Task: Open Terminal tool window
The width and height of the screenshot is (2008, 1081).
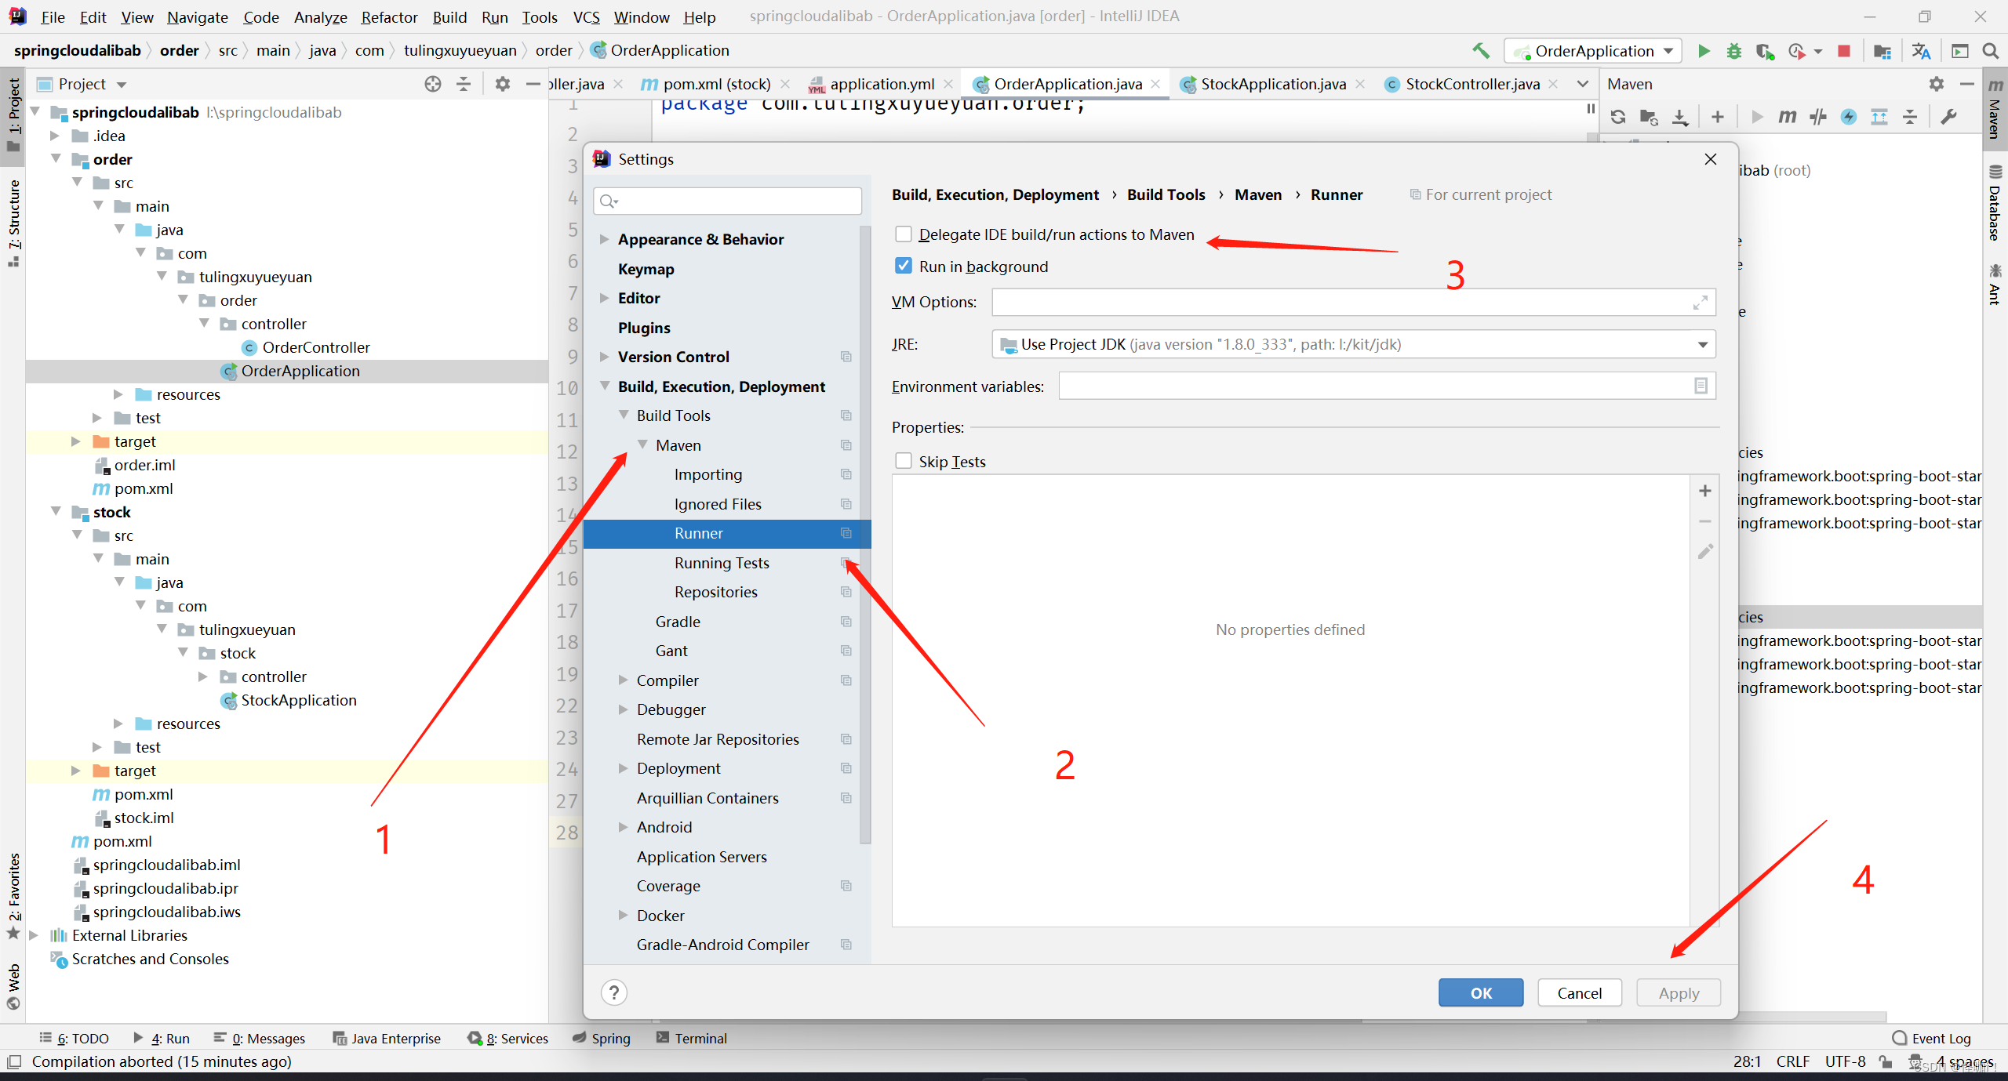Action: [691, 1039]
